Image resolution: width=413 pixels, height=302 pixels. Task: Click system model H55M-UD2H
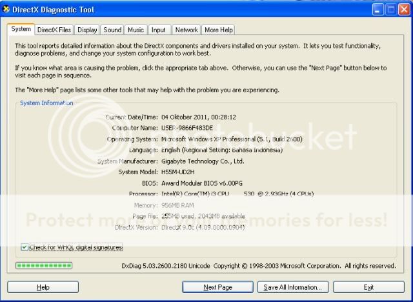(x=178, y=172)
